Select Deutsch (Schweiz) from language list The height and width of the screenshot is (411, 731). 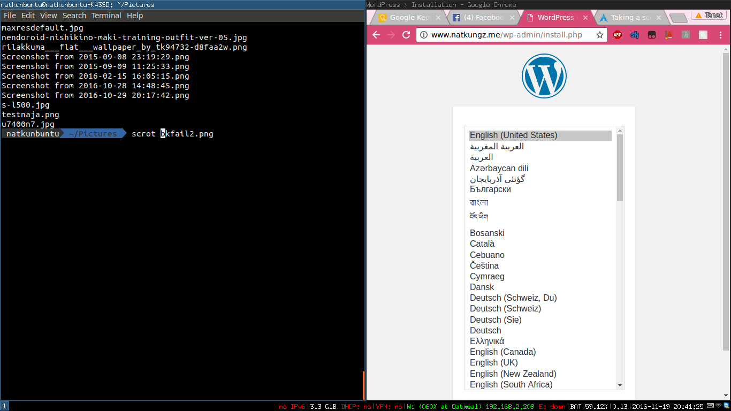coord(505,309)
